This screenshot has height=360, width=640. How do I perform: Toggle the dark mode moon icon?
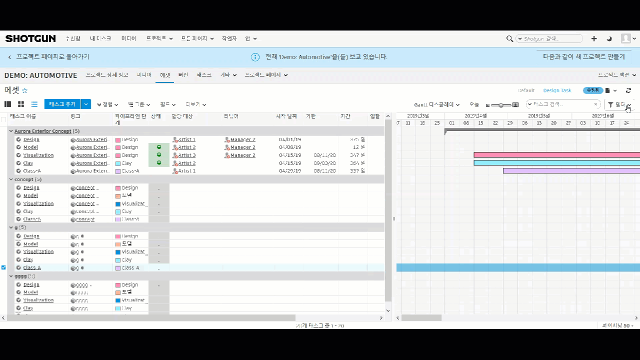pos(609,38)
